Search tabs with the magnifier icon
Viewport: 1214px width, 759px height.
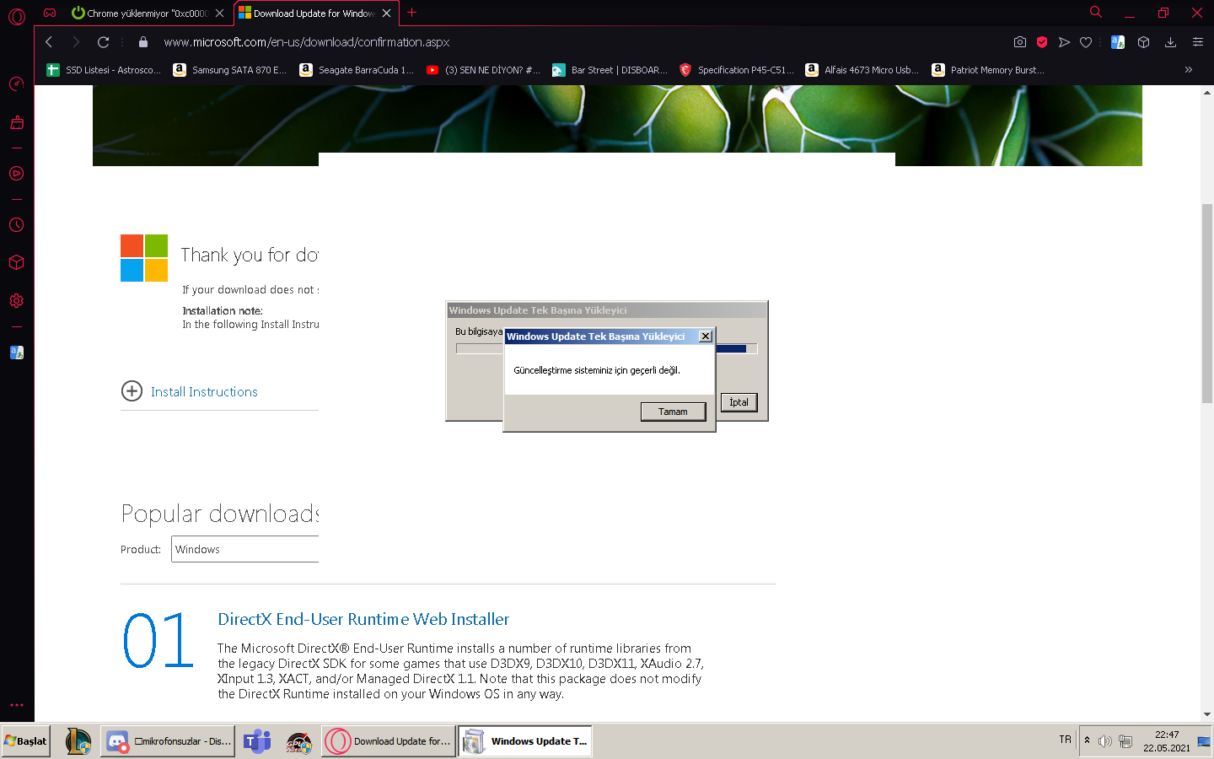coord(1096,13)
